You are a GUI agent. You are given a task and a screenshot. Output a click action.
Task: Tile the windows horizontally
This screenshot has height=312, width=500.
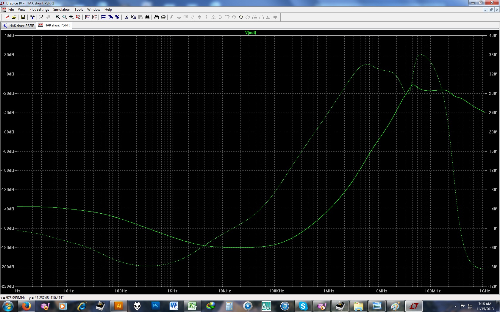[x=104, y=17]
